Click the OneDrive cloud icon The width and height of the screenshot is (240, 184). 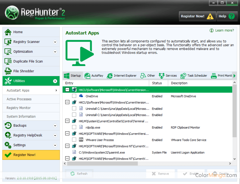81,96
